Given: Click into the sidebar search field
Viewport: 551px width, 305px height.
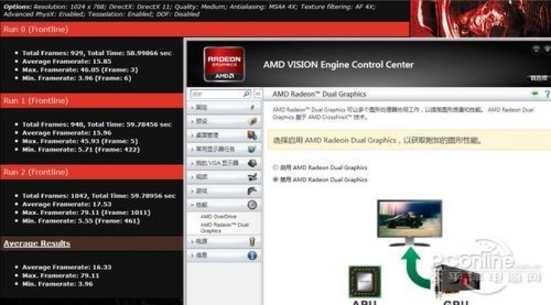Looking at the screenshot, I should [x=215, y=94].
